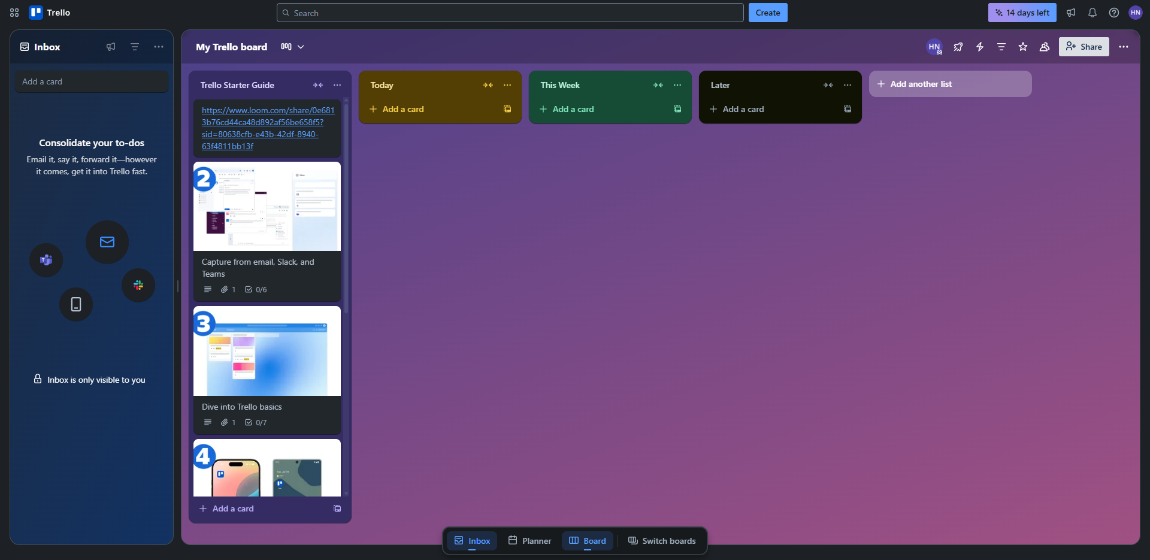The width and height of the screenshot is (1150, 560).
Task: Add a card to Trello Starter Guide list
Action: tap(260, 508)
